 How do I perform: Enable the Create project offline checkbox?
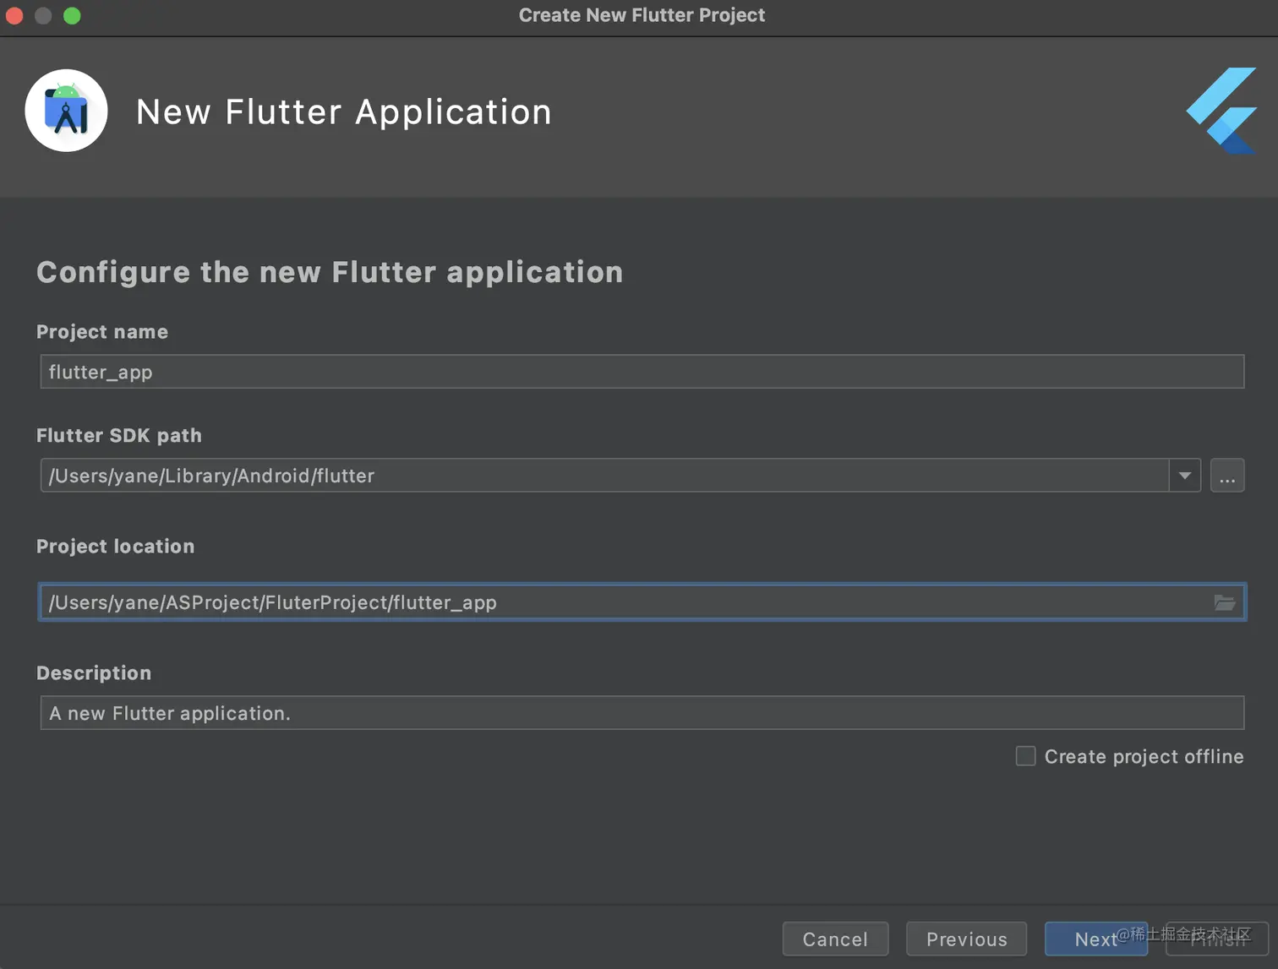click(x=1025, y=756)
